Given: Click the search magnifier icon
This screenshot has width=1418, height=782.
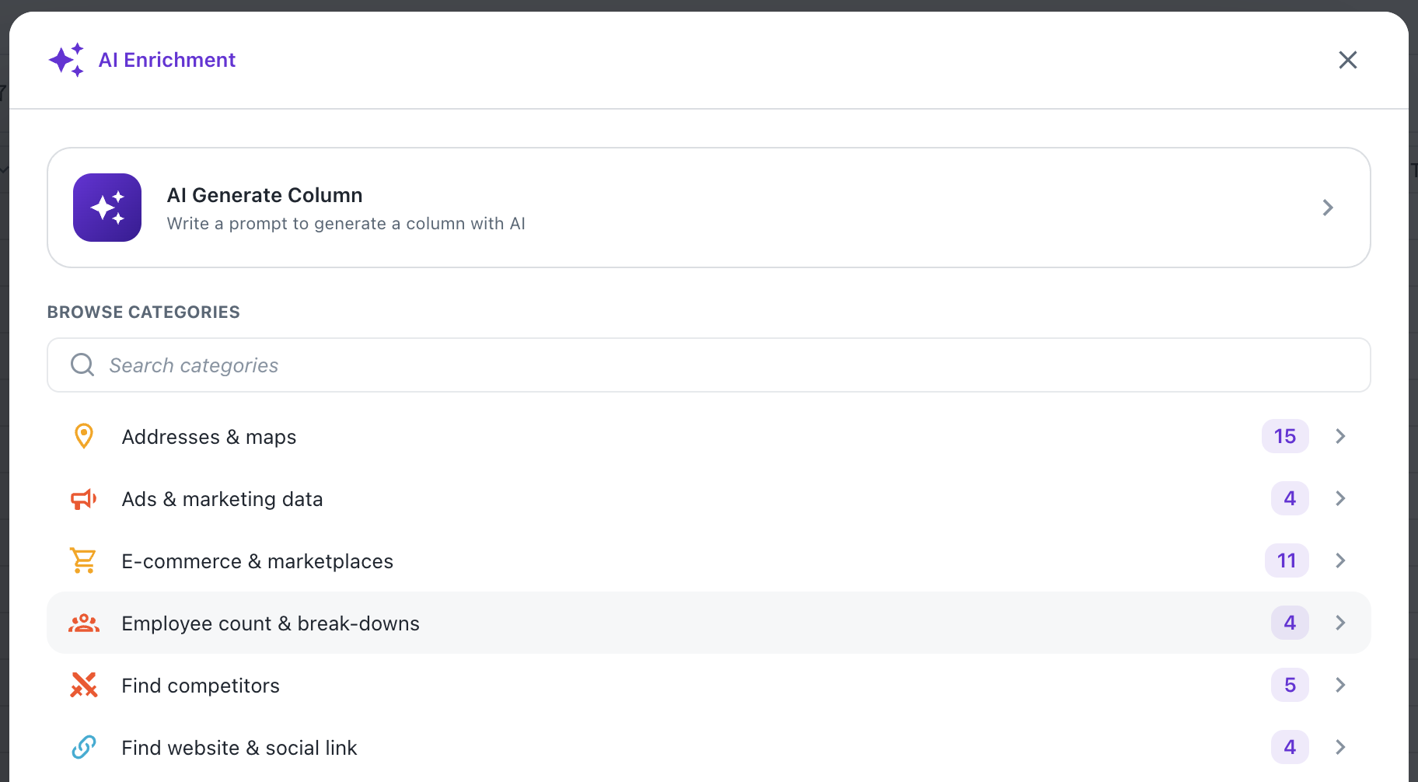Looking at the screenshot, I should click(x=82, y=365).
